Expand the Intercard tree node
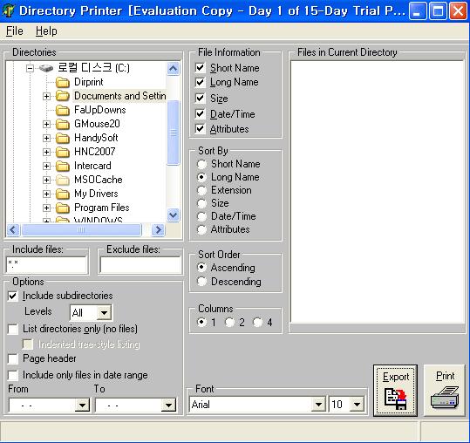The height and width of the screenshot is (443, 470). pos(46,166)
